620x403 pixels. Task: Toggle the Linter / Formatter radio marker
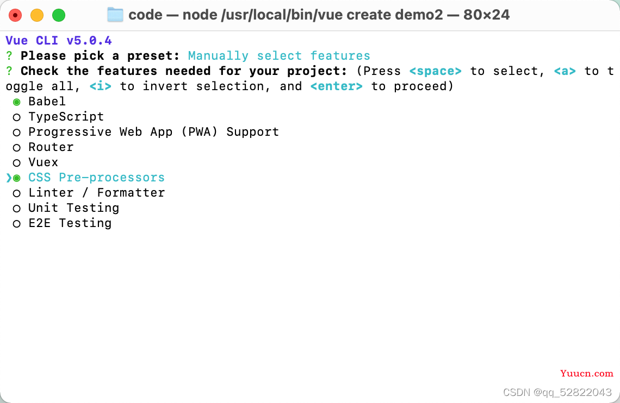pyautogui.click(x=17, y=193)
